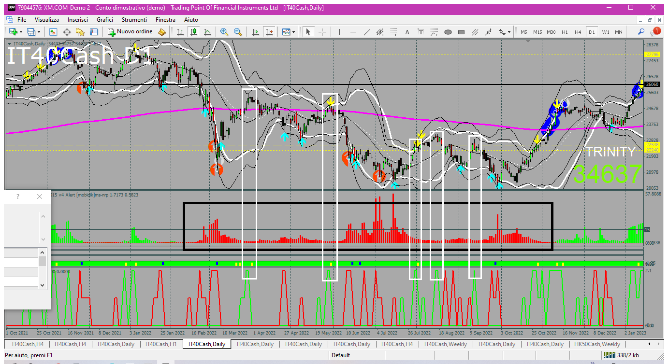Select the vertical line drawing tool
This screenshot has height=364, width=668.
pos(339,32)
